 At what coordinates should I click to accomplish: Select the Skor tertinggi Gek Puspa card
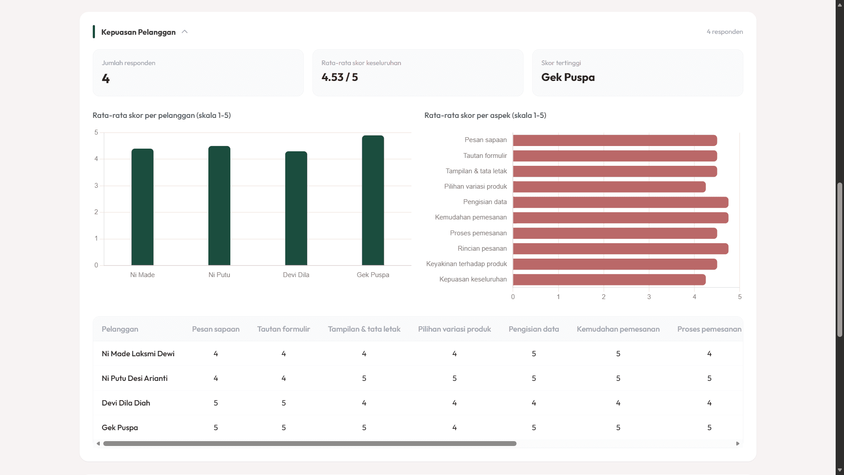tap(638, 73)
